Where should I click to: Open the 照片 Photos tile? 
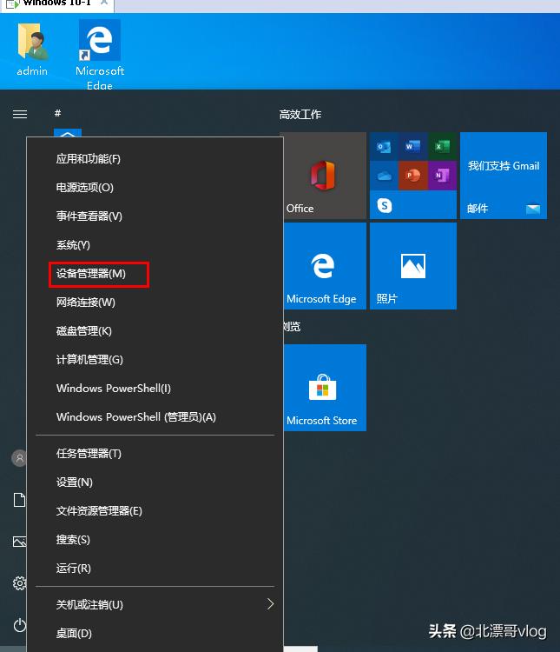click(x=413, y=266)
